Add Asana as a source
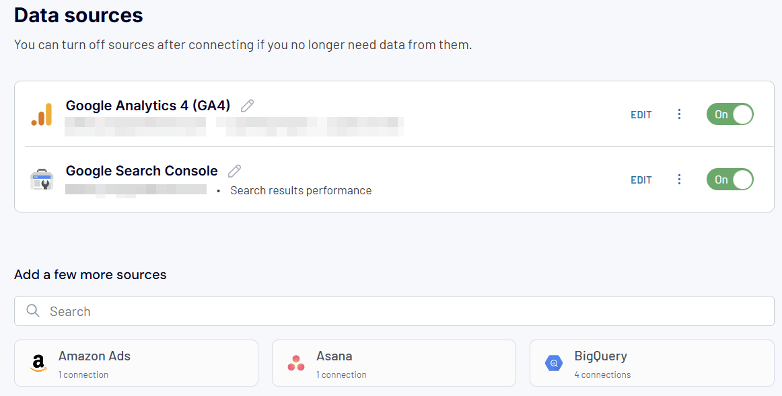Screen dimensions: 782x396 tap(394, 363)
